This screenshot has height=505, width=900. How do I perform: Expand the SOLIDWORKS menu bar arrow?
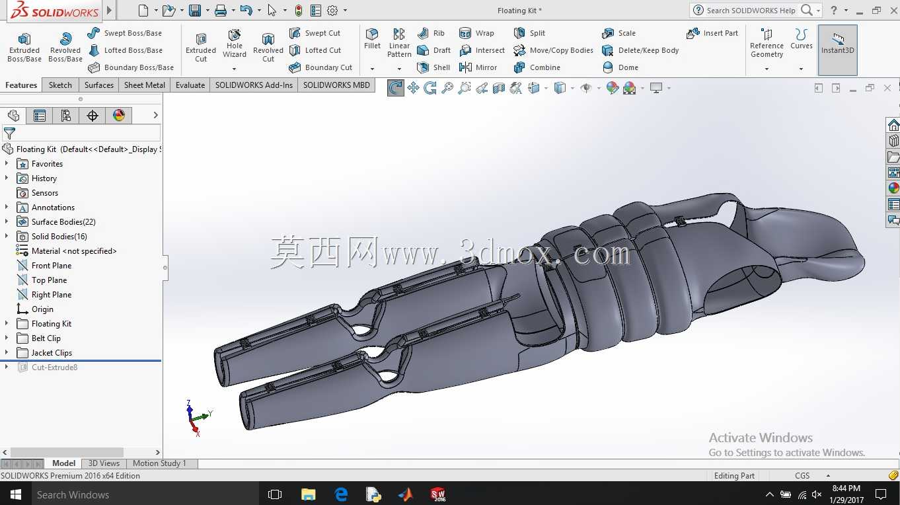pyautogui.click(x=110, y=11)
